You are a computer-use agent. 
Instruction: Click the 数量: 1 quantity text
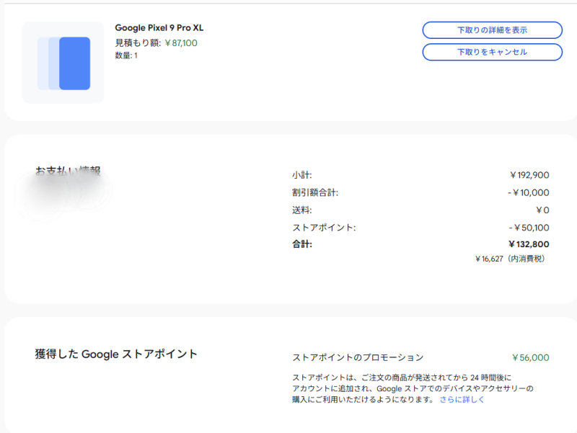(x=126, y=55)
